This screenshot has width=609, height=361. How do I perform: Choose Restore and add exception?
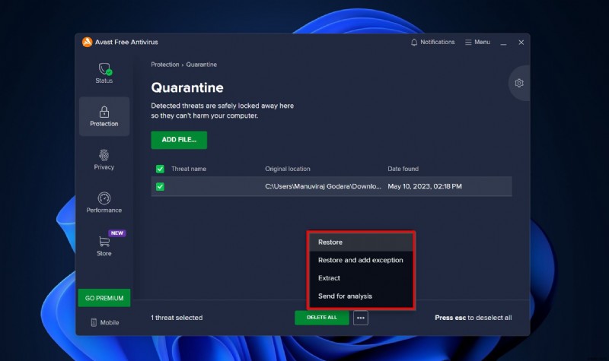tap(361, 260)
